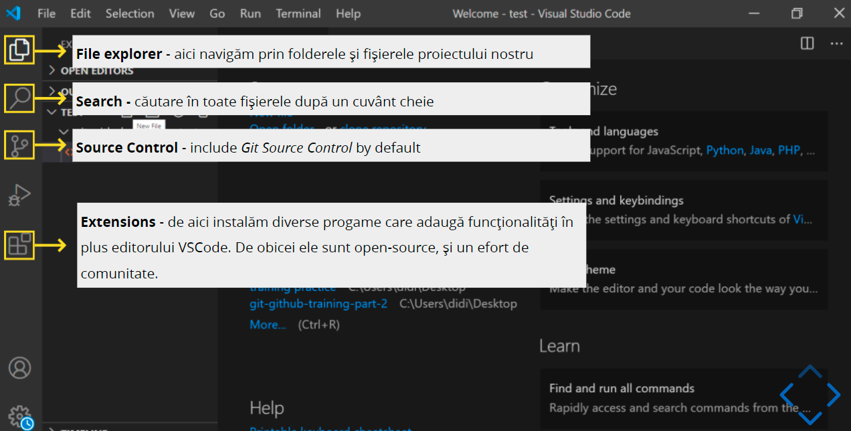Screen dimensions: 851x431
Task: Open the Terminal menu
Action: click(x=298, y=13)
